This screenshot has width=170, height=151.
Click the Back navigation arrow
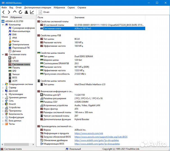click(x=3, y=12)
